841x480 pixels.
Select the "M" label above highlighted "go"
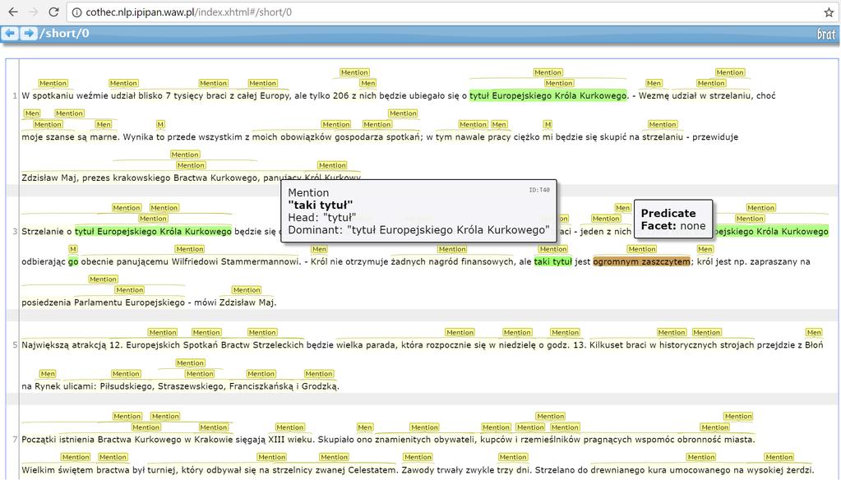(x=73, y=249)
